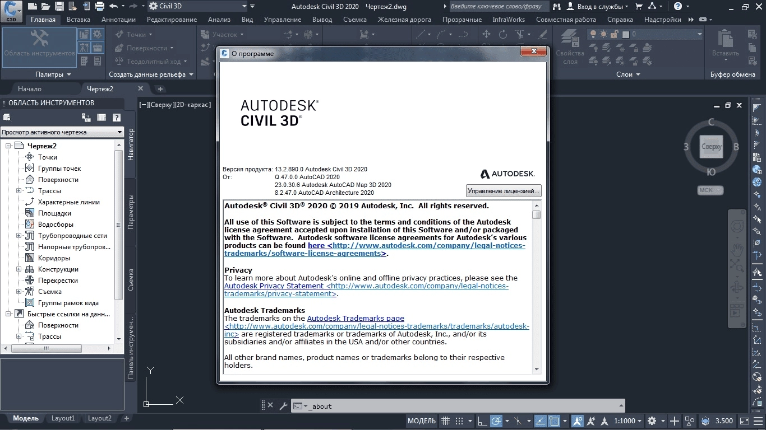
Task: Click the Autodesk App Store cart icon
Action: click(x=639, y=6)
